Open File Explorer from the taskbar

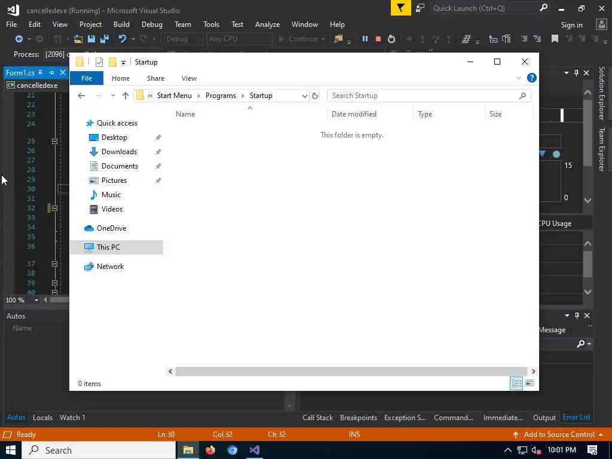tap(188, 450)
